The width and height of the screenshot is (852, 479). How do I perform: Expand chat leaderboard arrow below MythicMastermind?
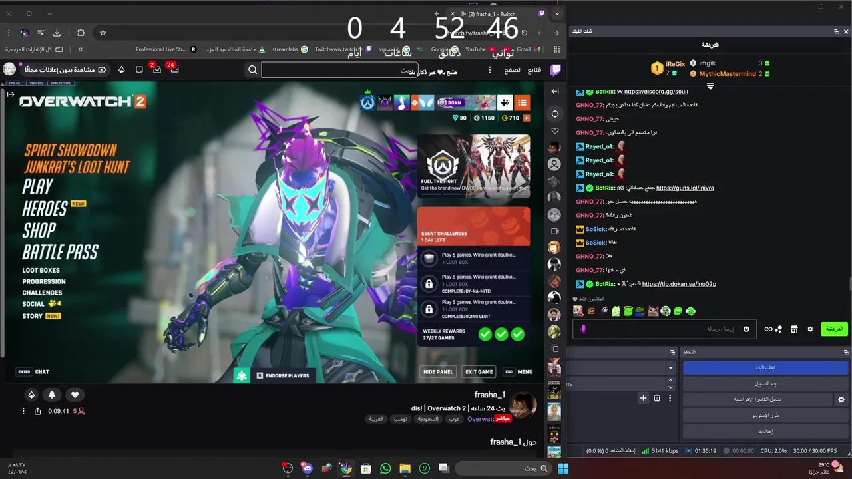710,86
